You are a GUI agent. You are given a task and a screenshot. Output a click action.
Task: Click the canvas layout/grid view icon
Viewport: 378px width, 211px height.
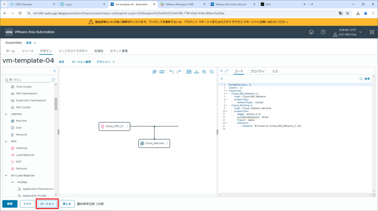click(x=189, y=72)
